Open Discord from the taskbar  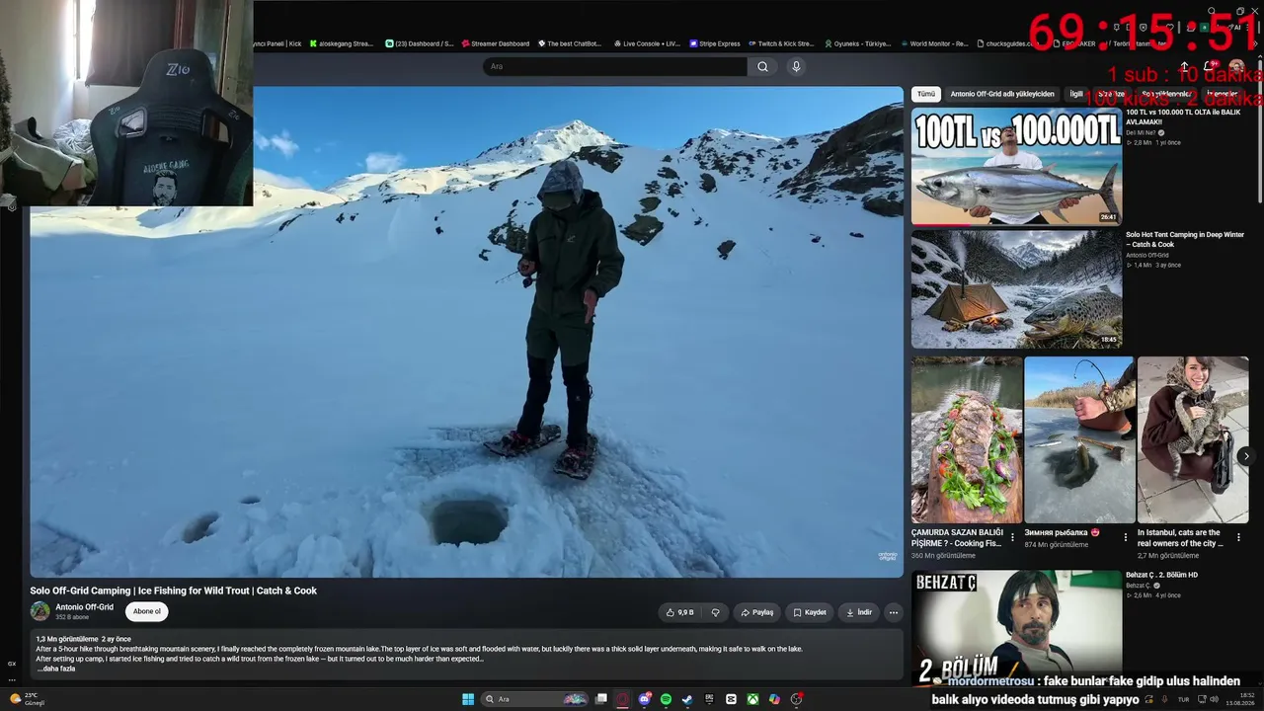[645, 699]
